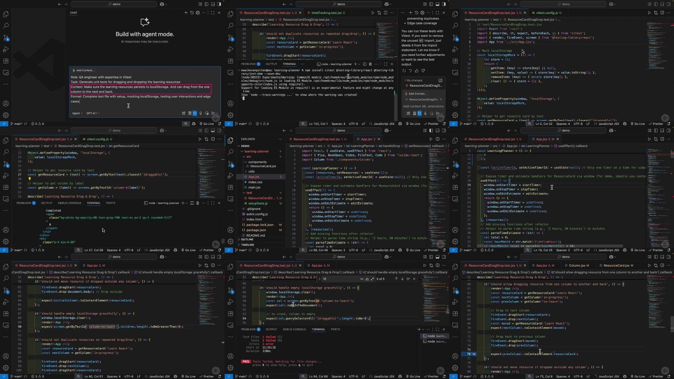Screen dimensions: 674x379
Task: Toggle Secondary Side Bar in agent-mode chat window title bar
Action: 219,4
